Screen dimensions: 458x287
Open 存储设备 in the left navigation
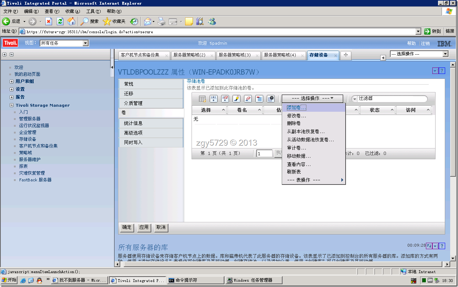[27, 139]
